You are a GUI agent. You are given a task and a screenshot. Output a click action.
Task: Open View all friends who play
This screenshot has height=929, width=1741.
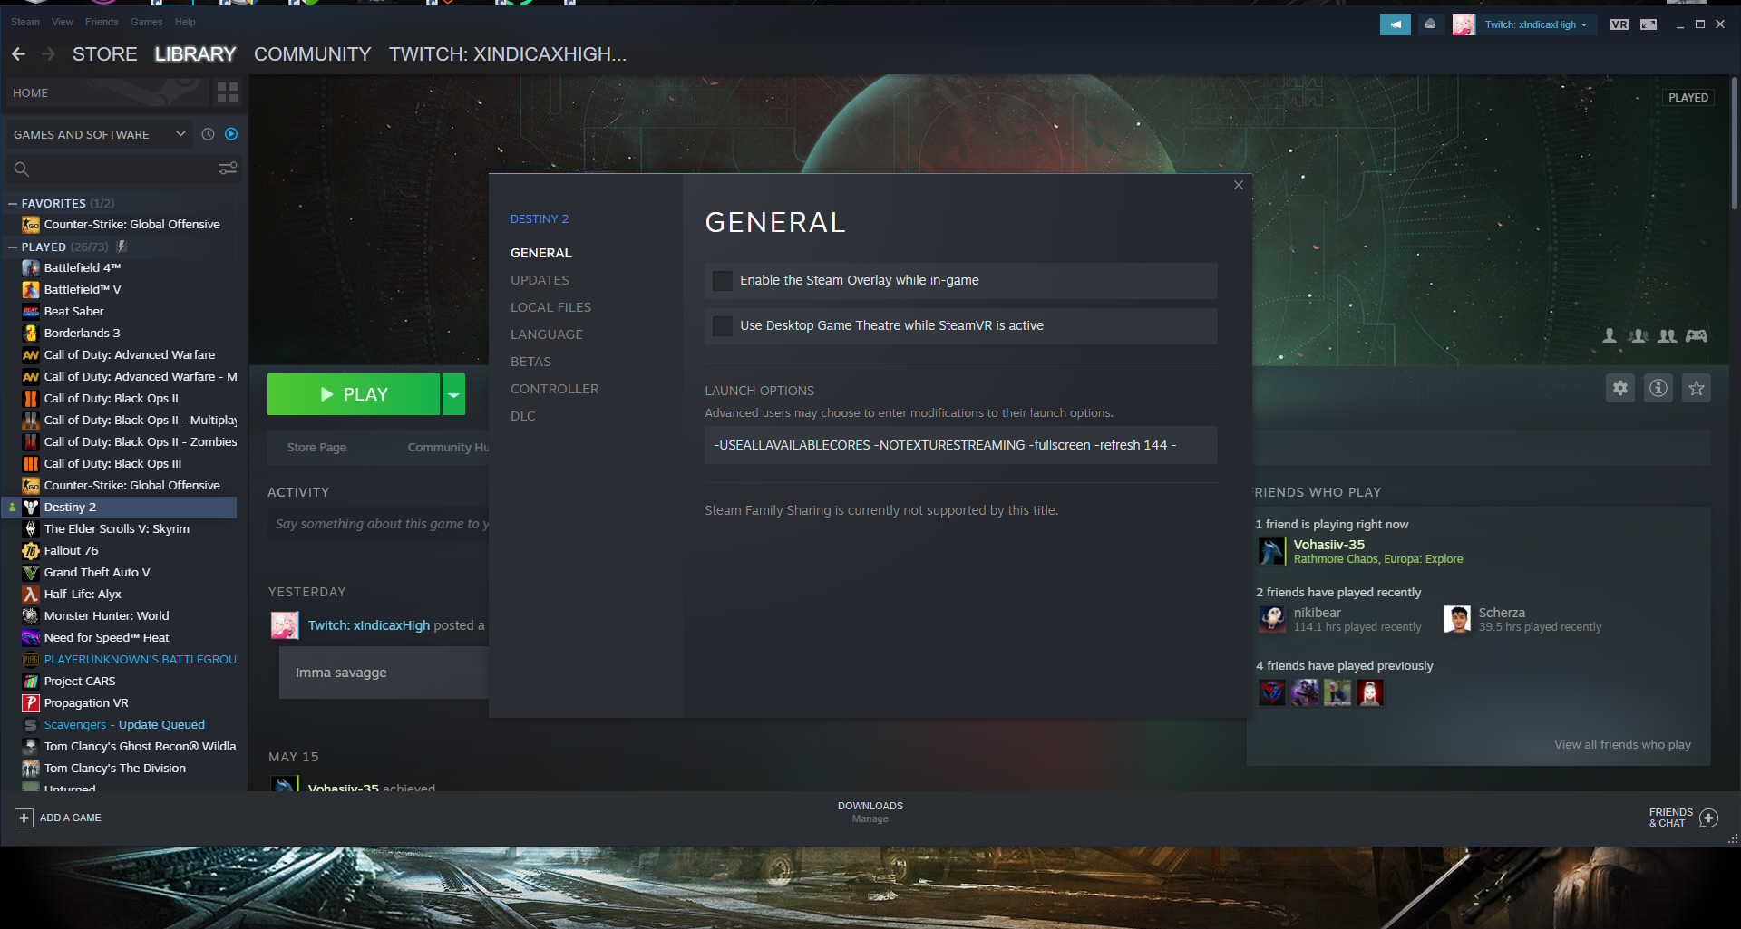click(1622, 745)
